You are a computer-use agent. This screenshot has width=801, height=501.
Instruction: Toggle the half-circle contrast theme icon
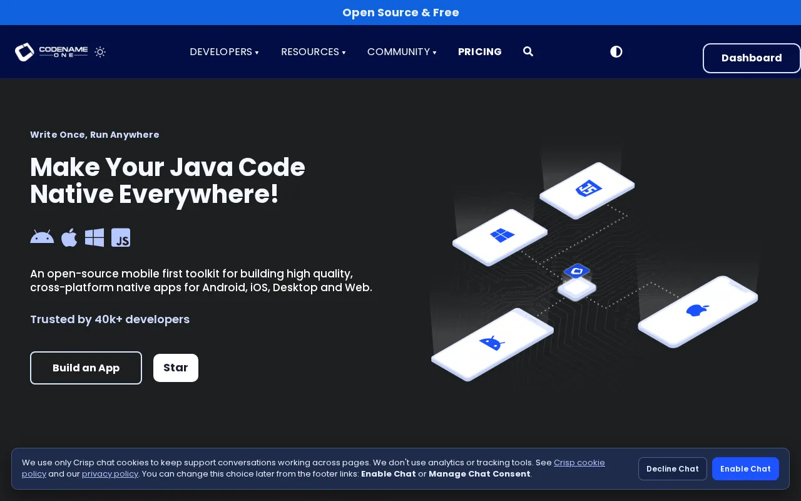(616, 51)
